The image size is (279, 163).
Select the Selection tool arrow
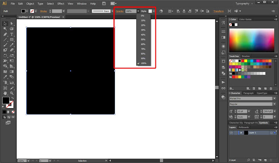(x=5, y=24)
